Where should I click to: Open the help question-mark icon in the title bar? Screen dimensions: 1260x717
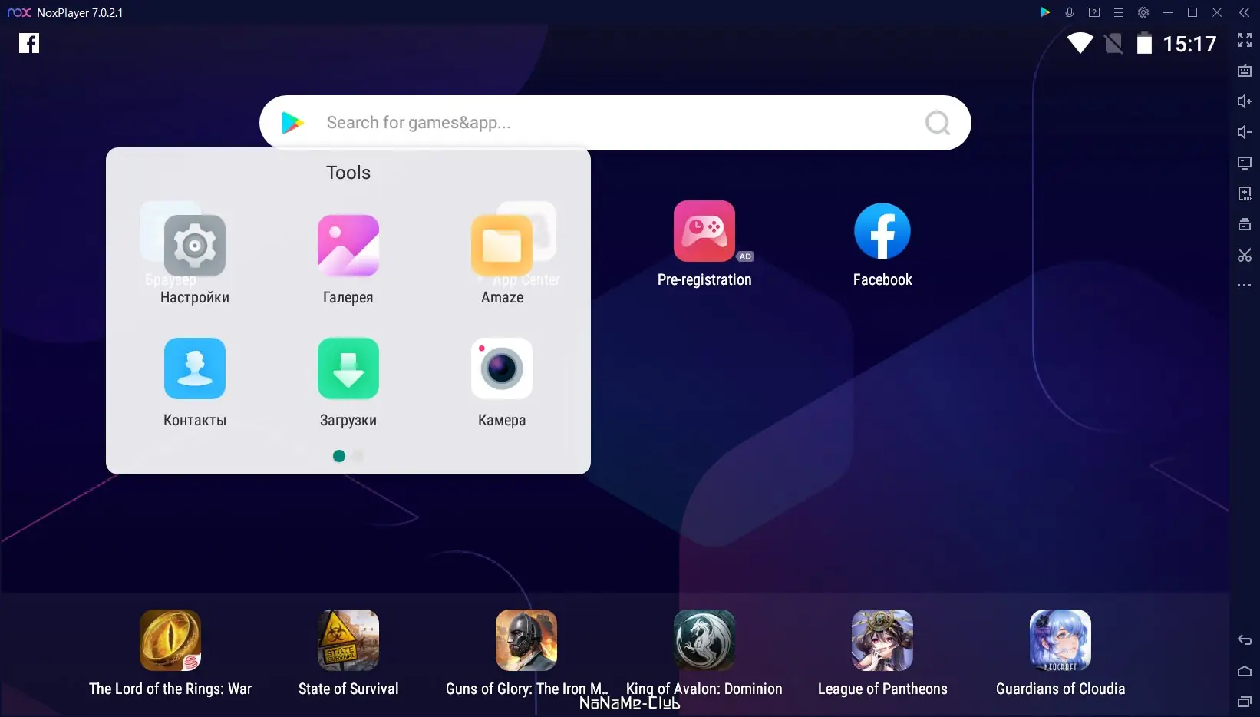point(1094,12)
